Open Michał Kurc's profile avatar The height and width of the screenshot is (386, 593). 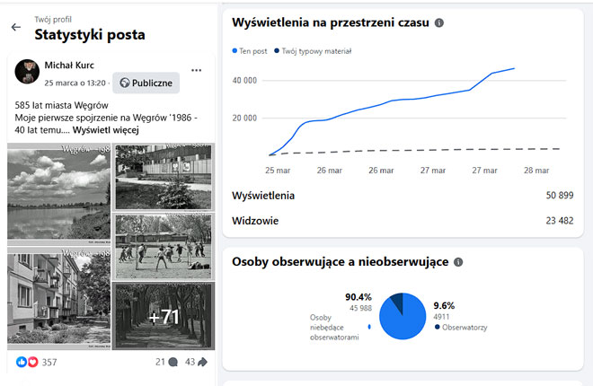click(x=27, y=72)
